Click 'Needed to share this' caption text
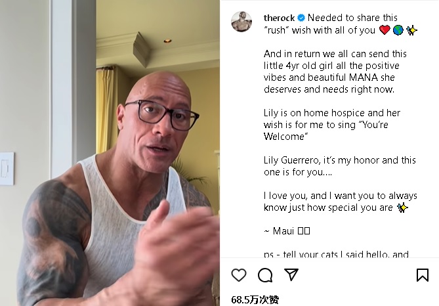Image resolution: width=439 pixels, height=306 pixels. click(x=352, y=18)
